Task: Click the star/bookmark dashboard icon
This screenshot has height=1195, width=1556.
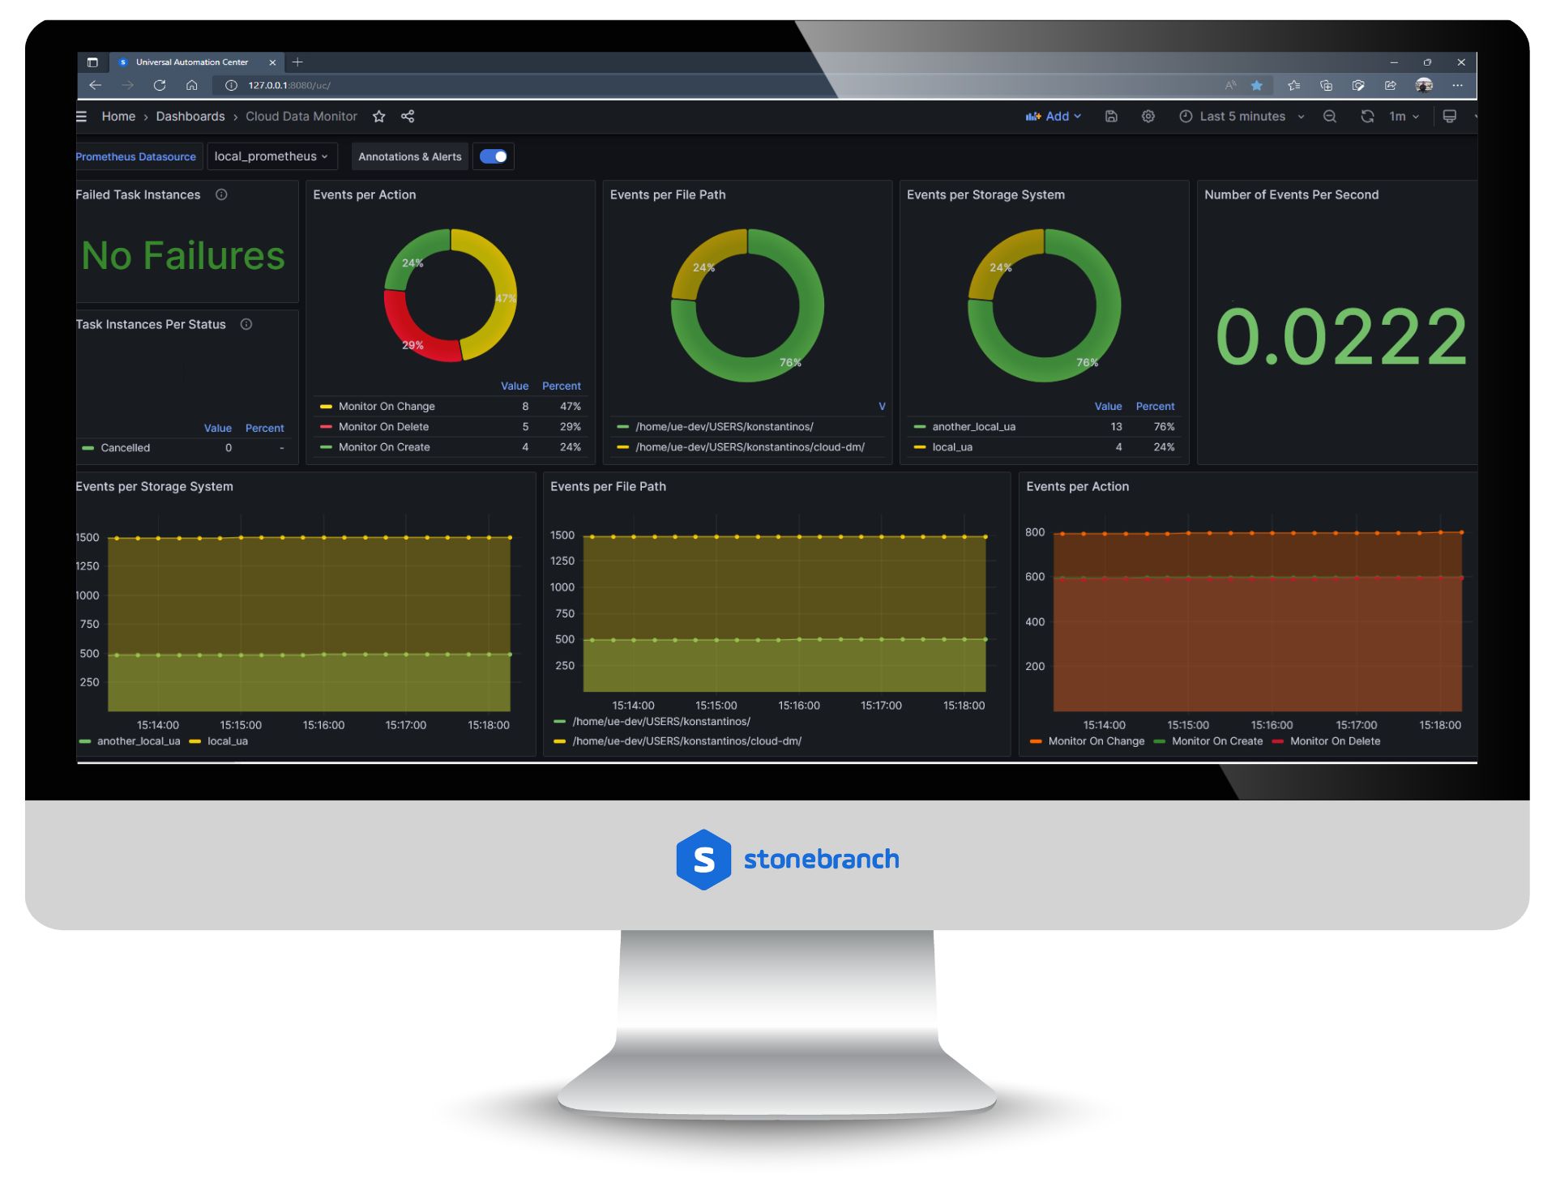Action: point(384,117)
